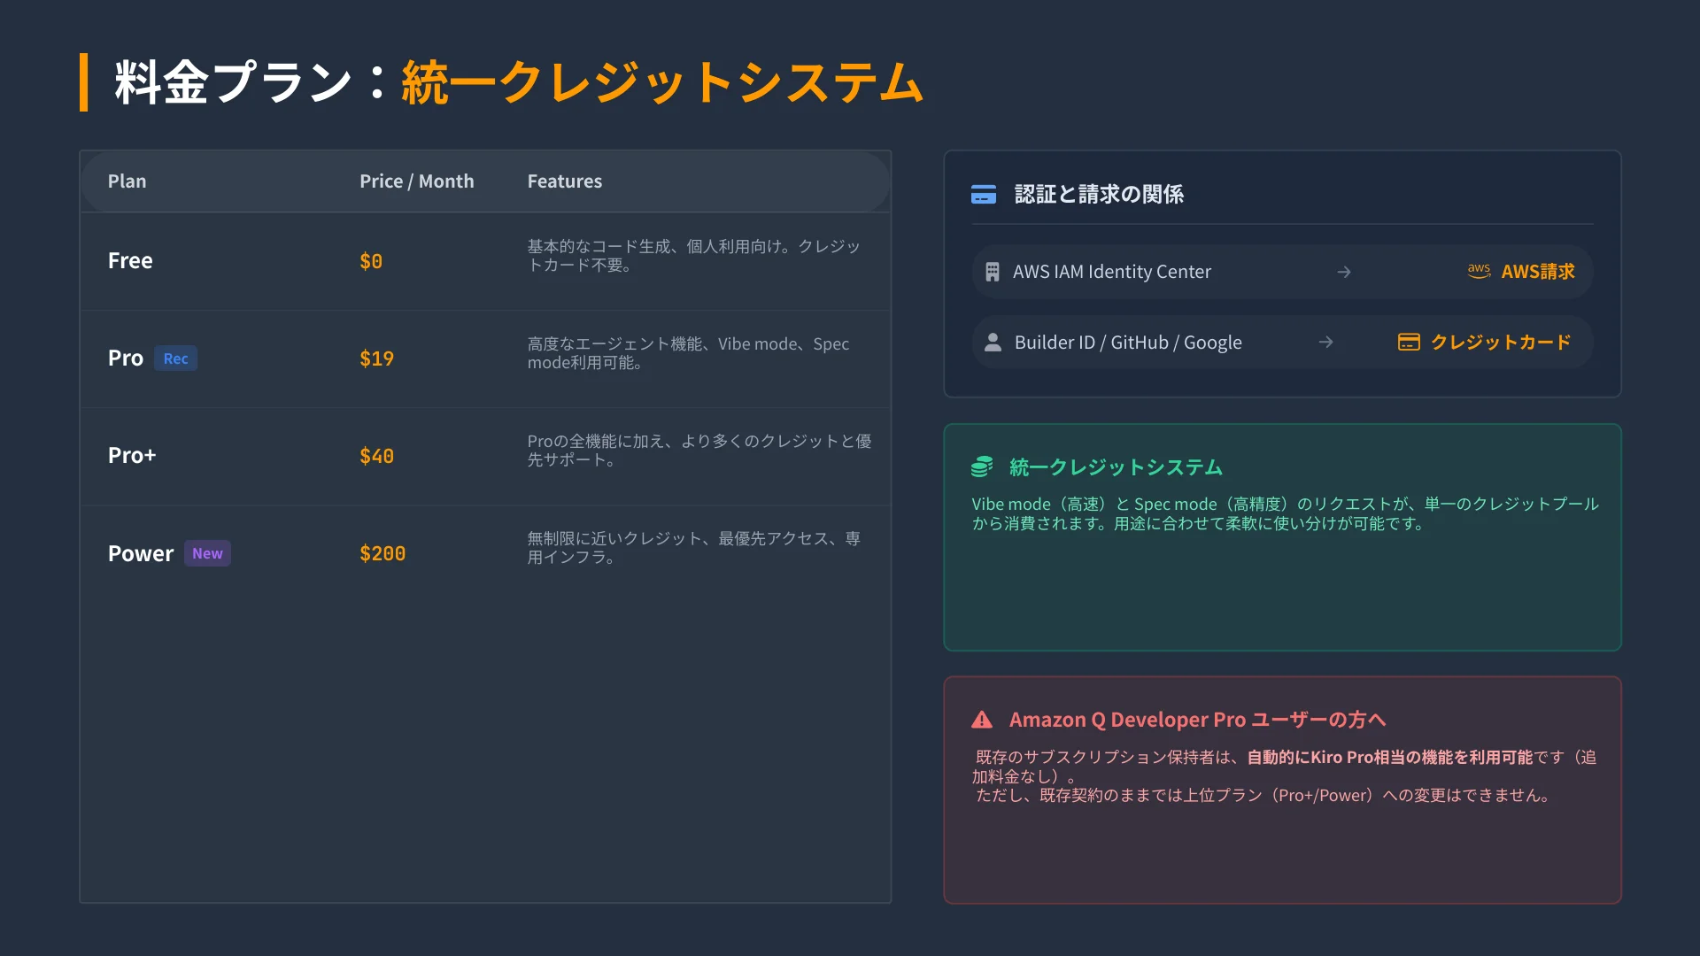Image resolution: width=1700 pixels, height=956 pixels.
Task: Click the building icon next to AWS IAM Identity Center
Action: click(x=993, y=272)
